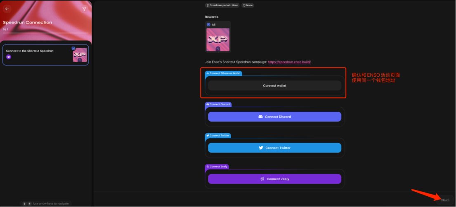456x207 pixels.
Task: Click the recurrence None badge
Action: [248, 5]
